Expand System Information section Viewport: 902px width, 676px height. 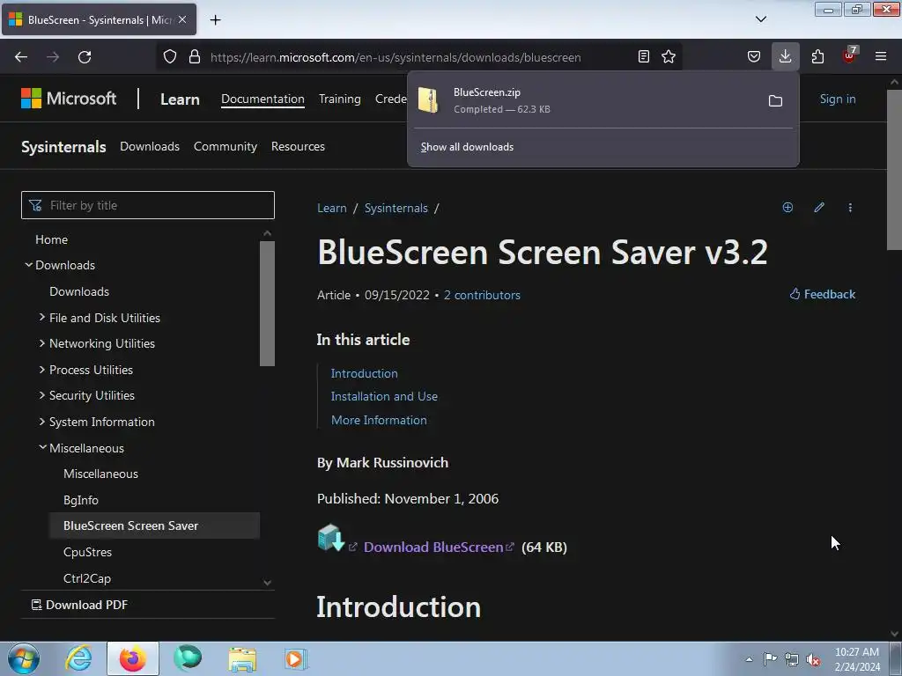42,422
